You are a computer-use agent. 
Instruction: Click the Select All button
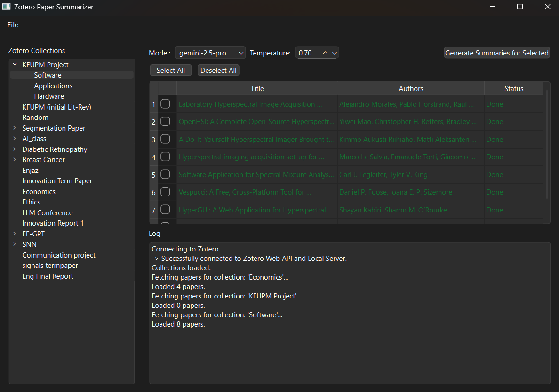pyautogui.click(x=170, y=71)
